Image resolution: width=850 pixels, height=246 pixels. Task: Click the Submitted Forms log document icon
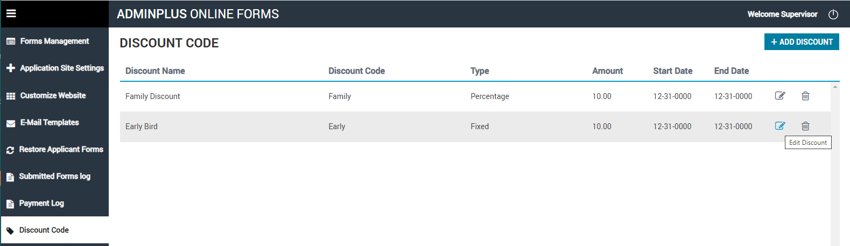pos(10,177)
